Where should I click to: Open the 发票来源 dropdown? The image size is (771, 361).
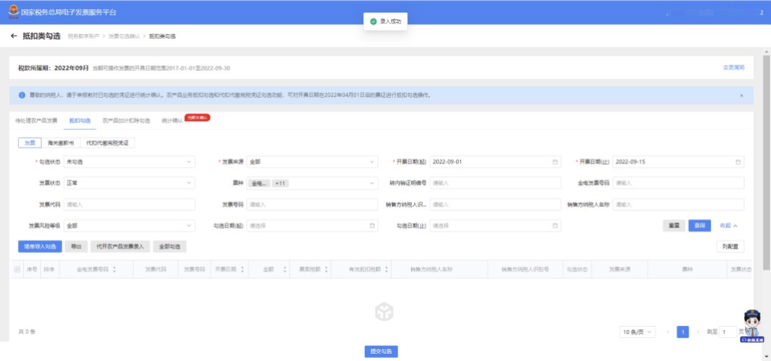312,162
